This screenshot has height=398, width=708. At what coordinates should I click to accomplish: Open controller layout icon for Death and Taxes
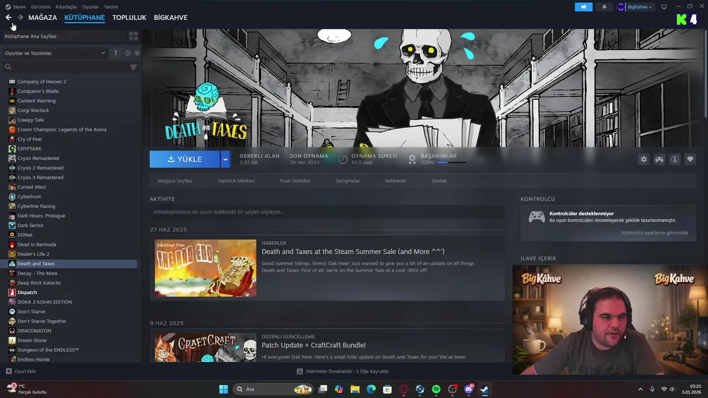coord(659,159)
